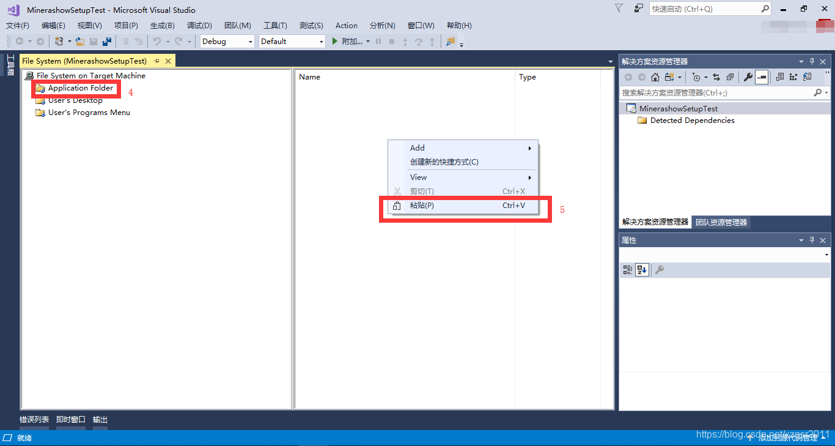Click the Properties wrench in Solution Explorer

[x=748, y=77]
